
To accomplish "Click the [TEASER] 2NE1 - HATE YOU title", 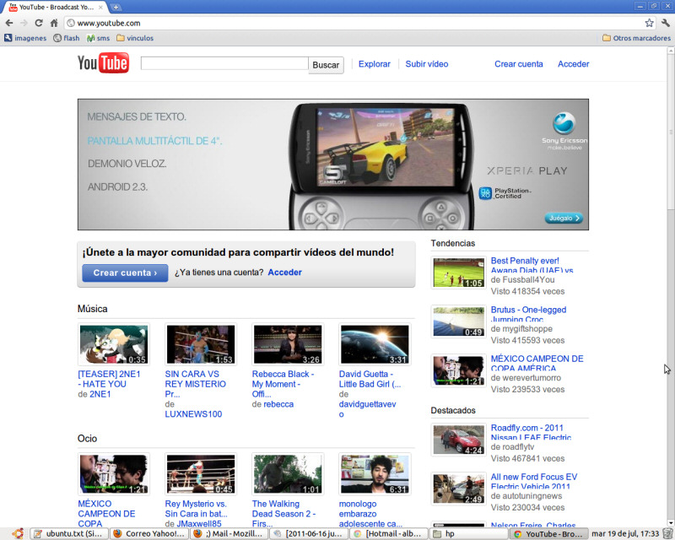I will [x=109, y=379].
